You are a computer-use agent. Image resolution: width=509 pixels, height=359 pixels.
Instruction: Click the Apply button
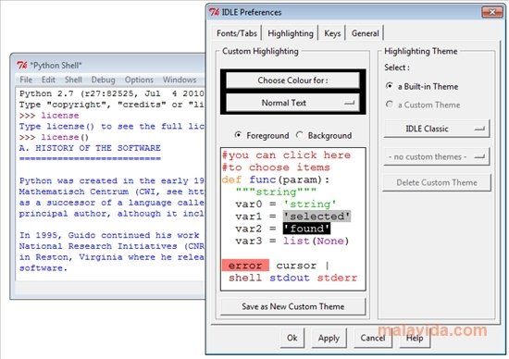coord(329,338)
